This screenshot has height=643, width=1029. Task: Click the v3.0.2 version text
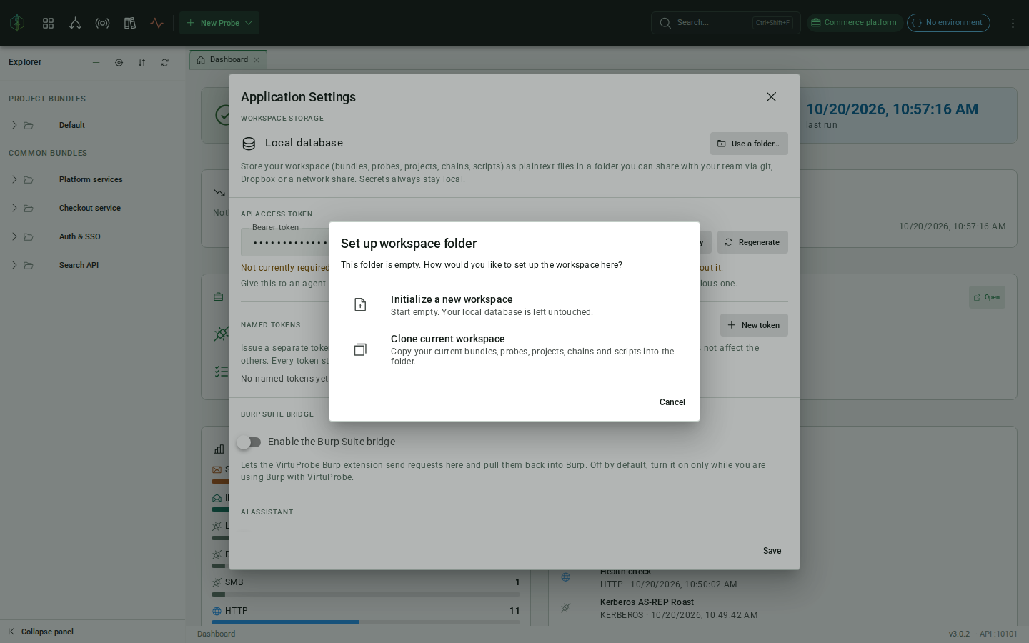point(959,634)
